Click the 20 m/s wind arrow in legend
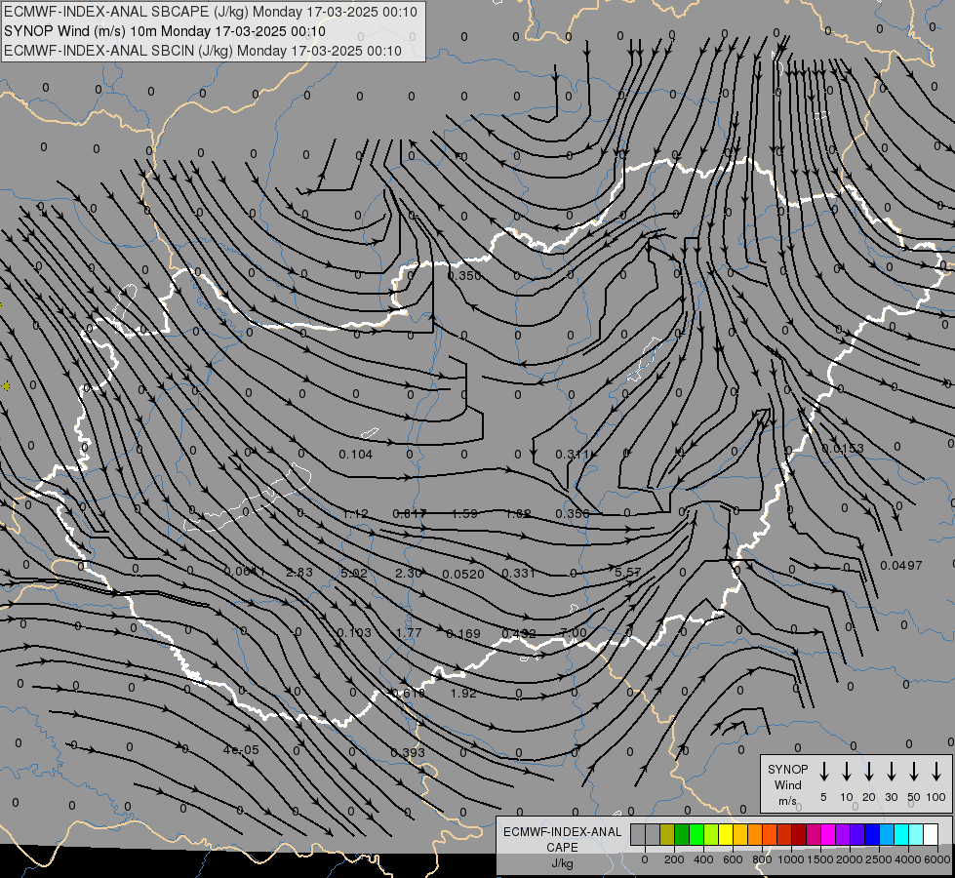This screenshot has height=878, width=955. (x=868, y=772)
